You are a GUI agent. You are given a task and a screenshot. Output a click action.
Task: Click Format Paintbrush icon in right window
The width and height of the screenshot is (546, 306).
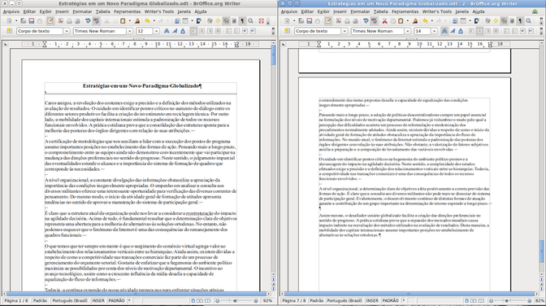pos(415,21)
